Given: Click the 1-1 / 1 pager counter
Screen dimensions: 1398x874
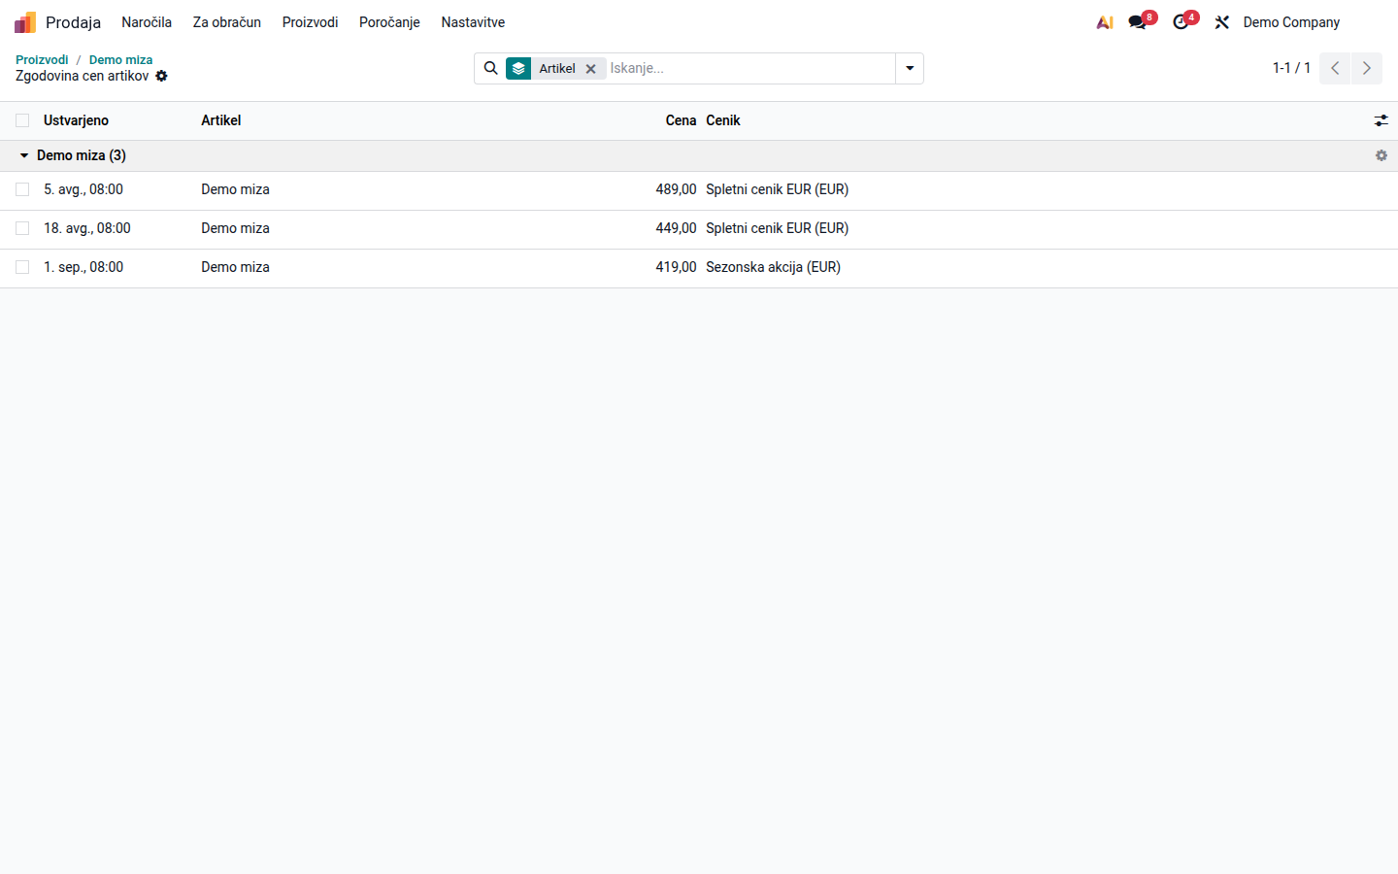Looking at the screenshot, I should pyautogui.click(x=1291, y=68).
